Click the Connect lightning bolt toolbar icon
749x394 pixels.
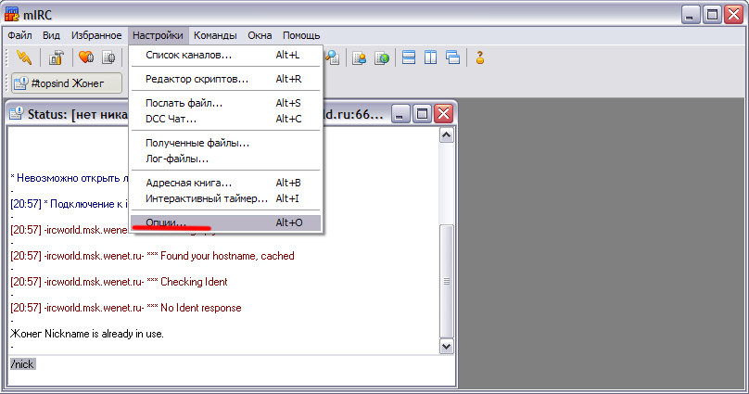point(23,57)
